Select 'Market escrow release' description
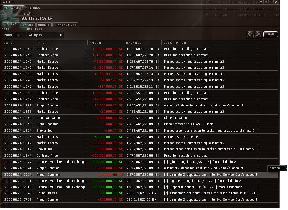The width and height of the screenshot is (288, 210). [181, 137]
